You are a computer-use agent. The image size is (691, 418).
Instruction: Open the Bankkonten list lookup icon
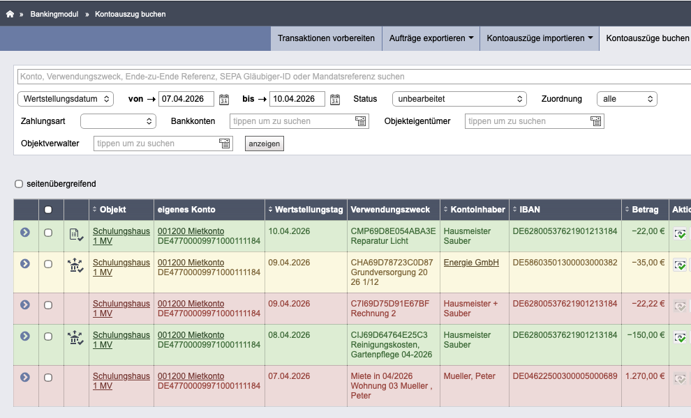[x=360, y=121]
